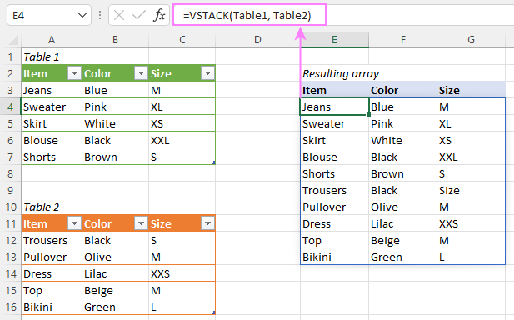Select column D header

pos(257,40)
